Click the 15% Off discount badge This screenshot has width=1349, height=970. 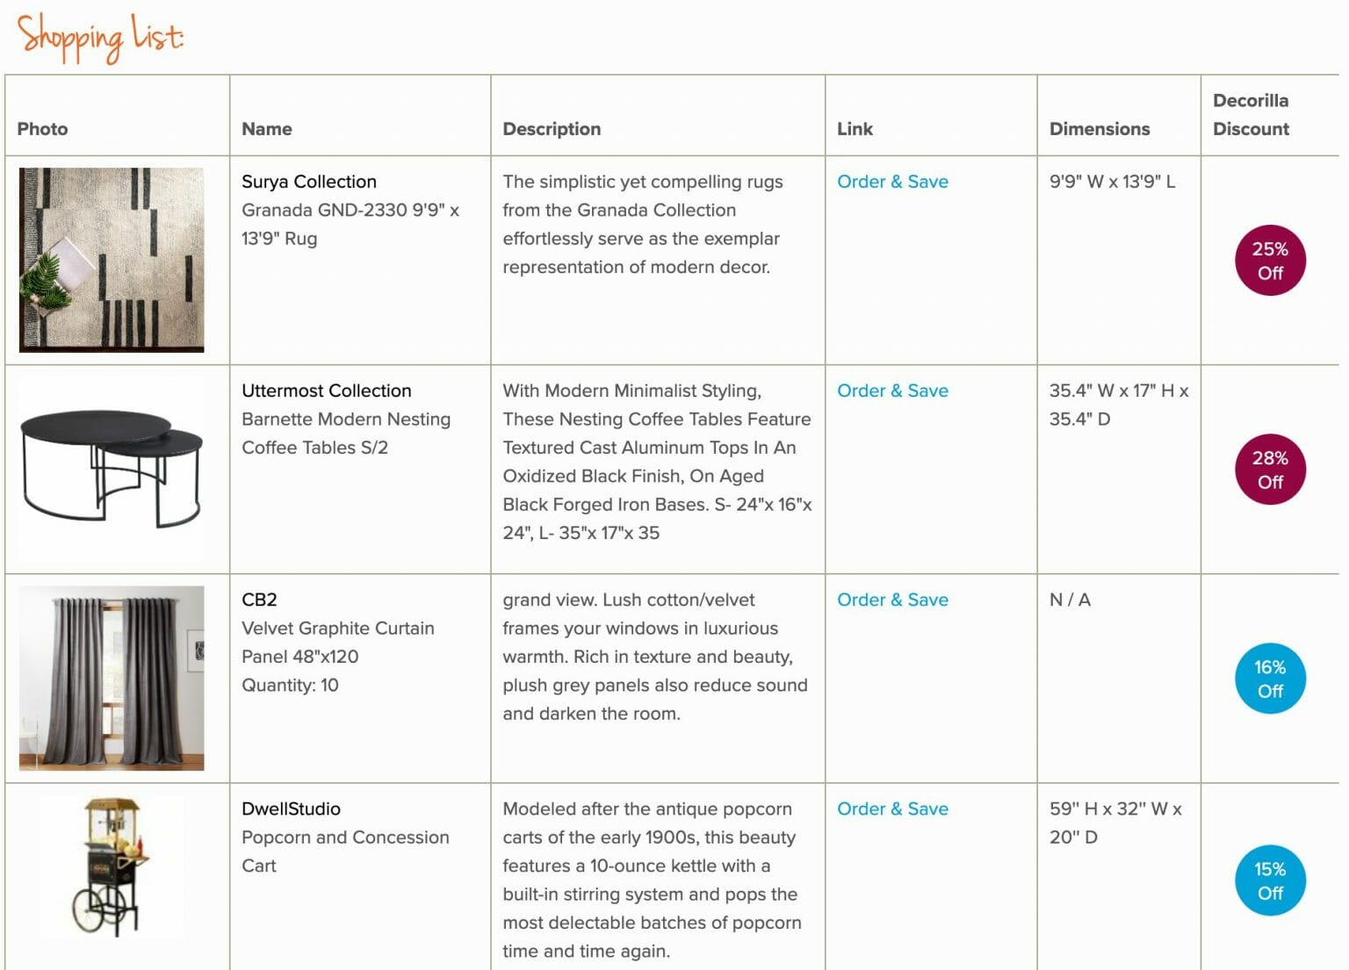click(1269, 880)
